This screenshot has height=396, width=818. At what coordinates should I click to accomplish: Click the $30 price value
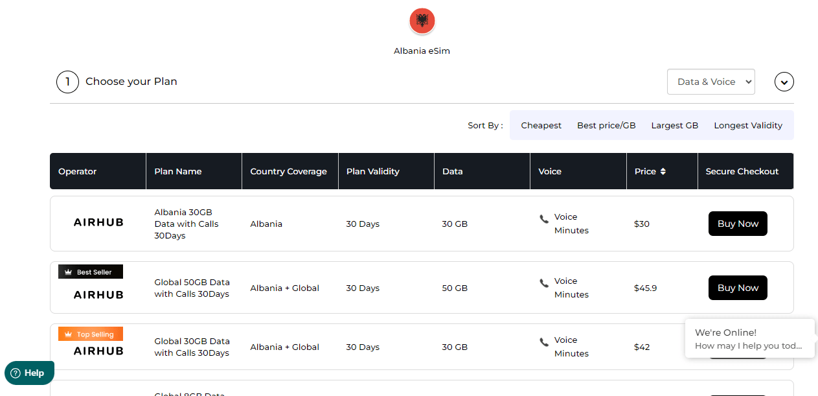[x=642, y=224]
